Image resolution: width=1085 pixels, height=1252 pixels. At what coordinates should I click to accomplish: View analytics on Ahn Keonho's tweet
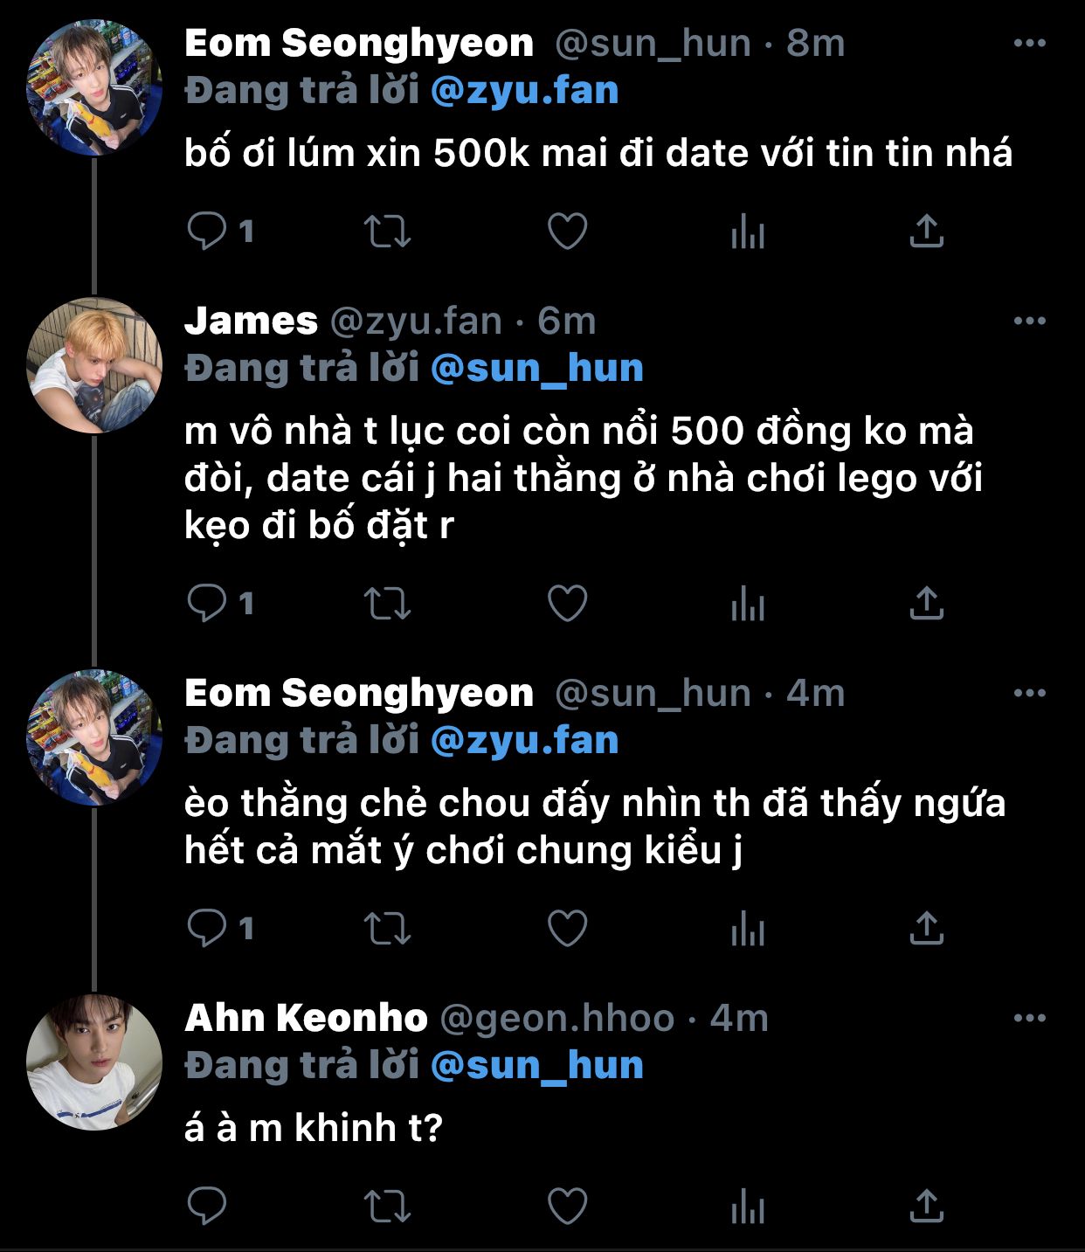tap(748, 1207)
